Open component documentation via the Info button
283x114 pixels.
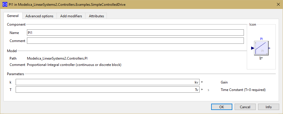269,107
